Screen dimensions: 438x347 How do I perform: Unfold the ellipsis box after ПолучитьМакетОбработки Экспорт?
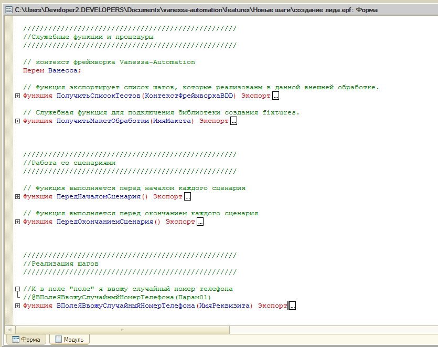point(234,121)
